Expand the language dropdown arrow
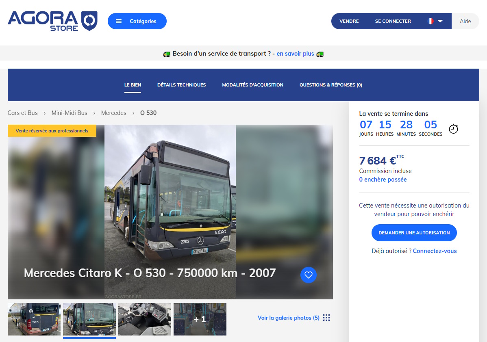The width and height of the screenshot is (487, 342). point(440,21)
